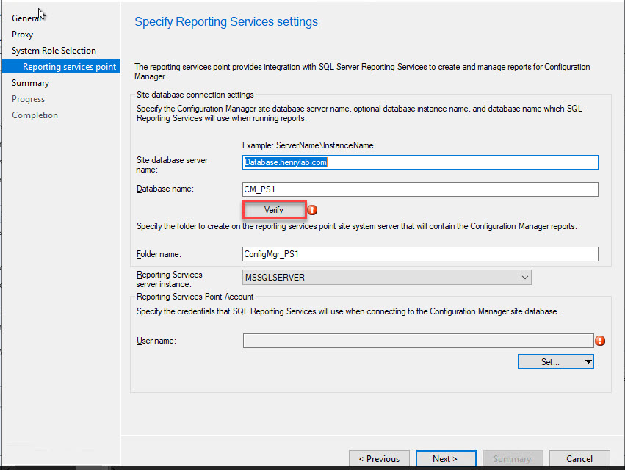Proceed with the Next button
This screenshot has width=625, height=470.
point(445,459)
